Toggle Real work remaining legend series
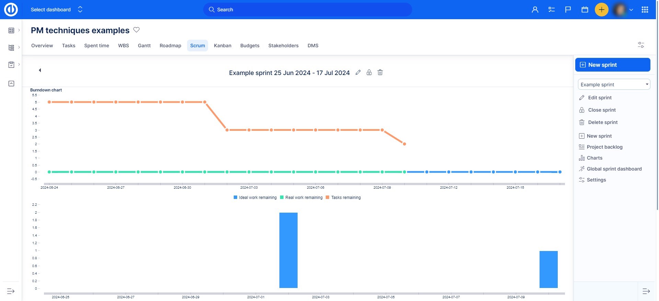Screen dimensions: 659x301 pyautogui.click(x=301, y=198)
